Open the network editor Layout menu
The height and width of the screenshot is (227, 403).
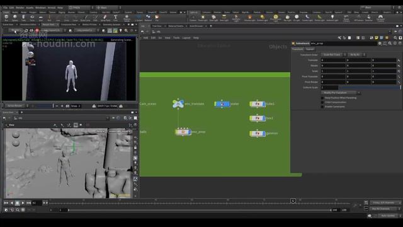(186, 38)
